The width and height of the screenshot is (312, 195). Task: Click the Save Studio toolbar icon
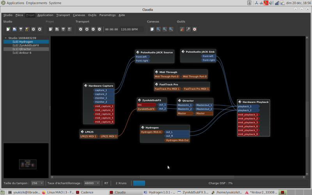point(21,29)
